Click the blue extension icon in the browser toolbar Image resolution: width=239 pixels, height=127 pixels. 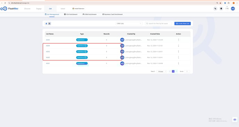[x=225, y=3]
